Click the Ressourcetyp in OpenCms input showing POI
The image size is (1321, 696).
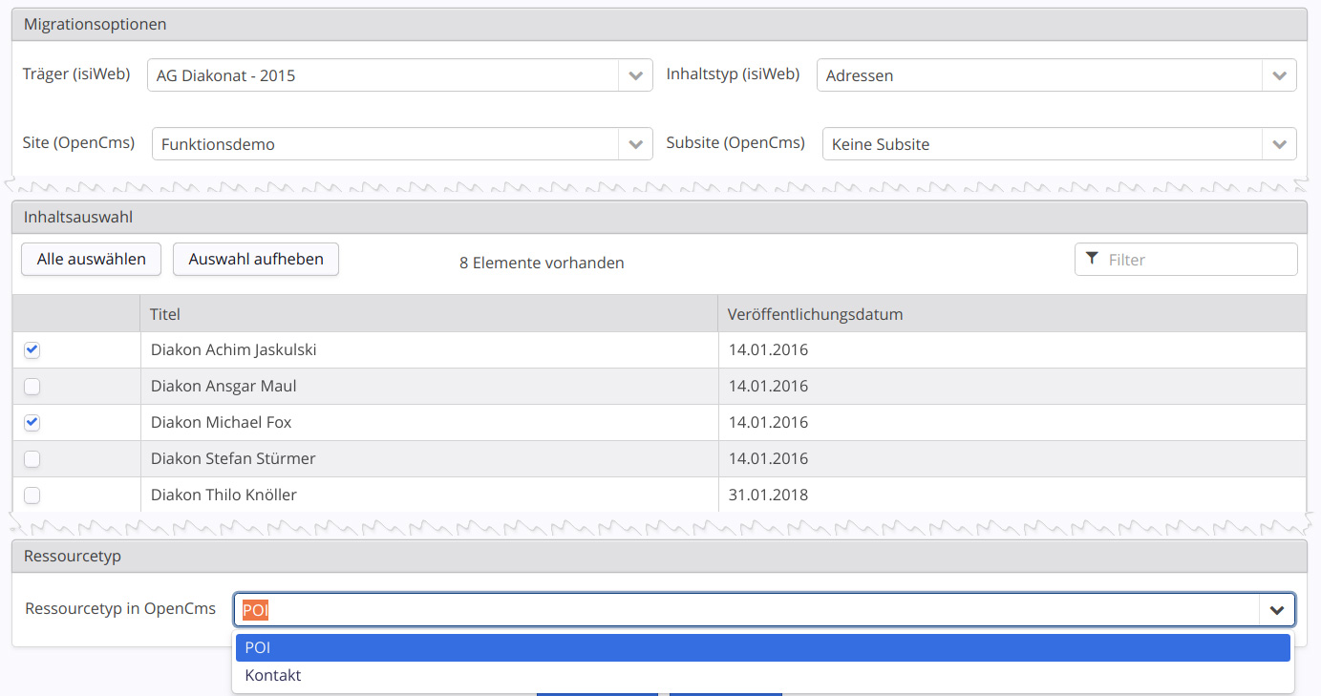point(745,609)
